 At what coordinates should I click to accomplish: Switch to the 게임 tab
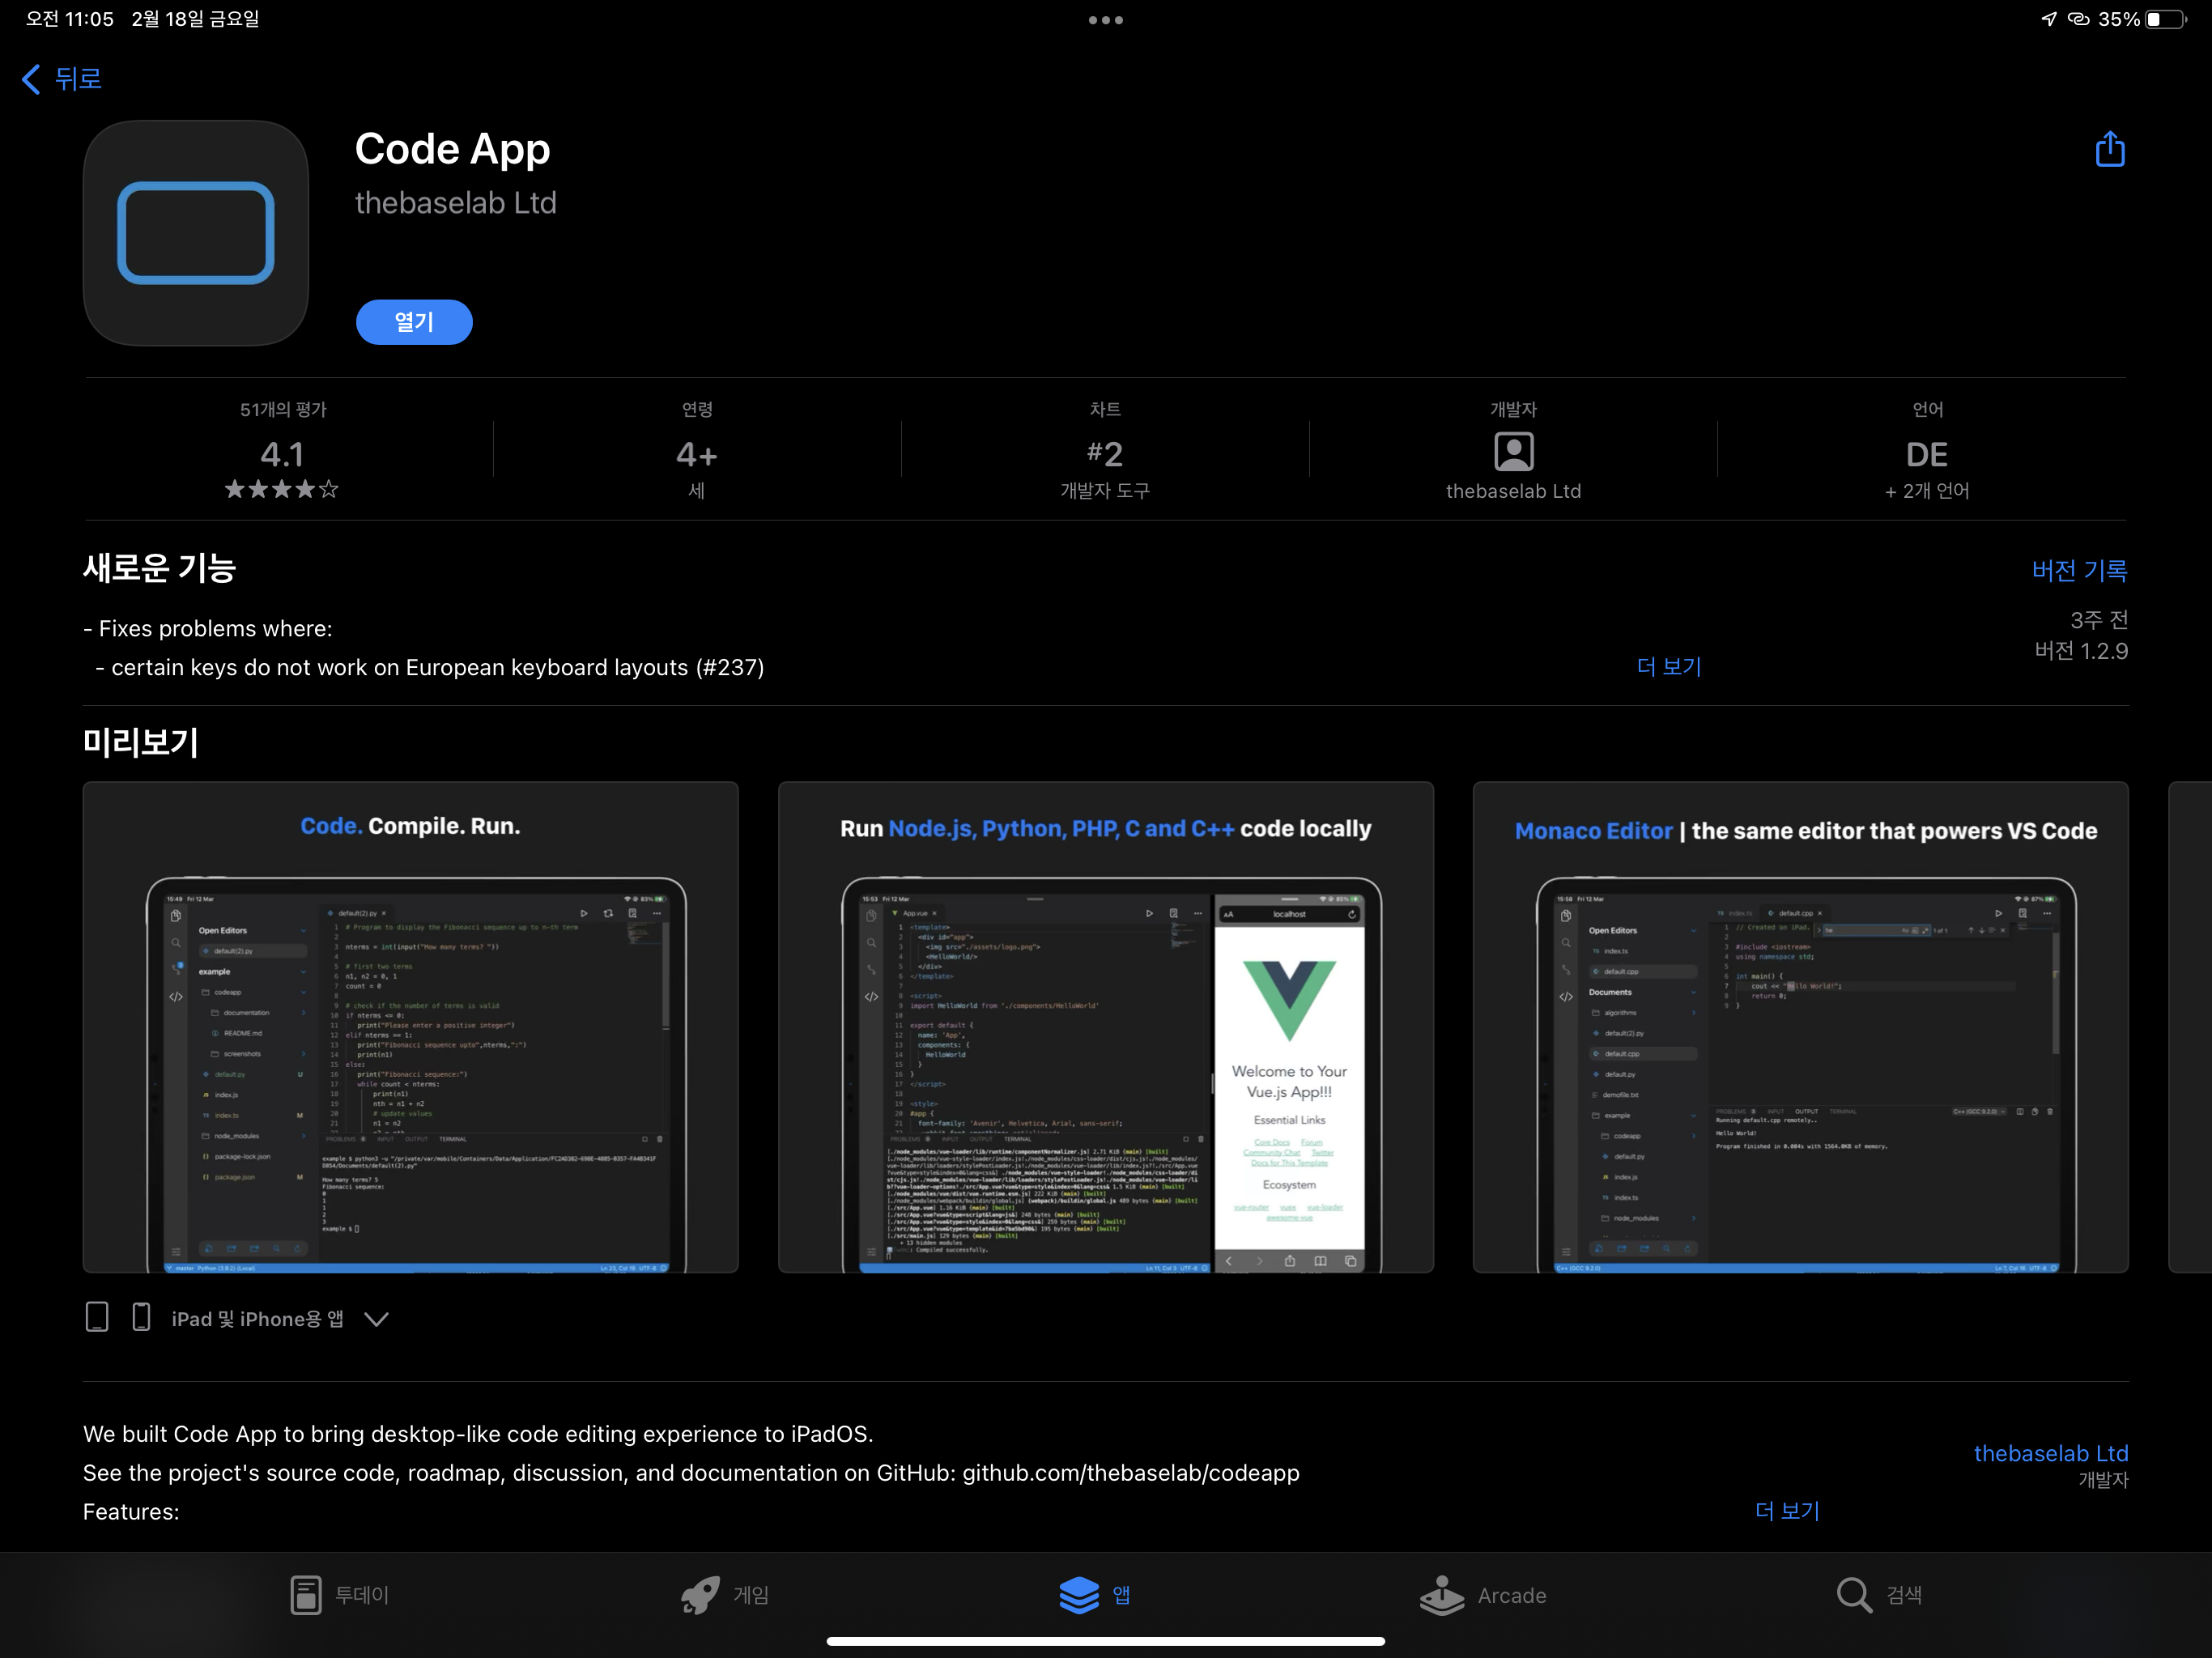tap(724, 1595)
